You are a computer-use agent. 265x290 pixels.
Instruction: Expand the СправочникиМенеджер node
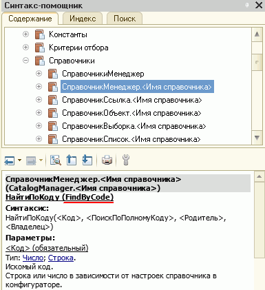pyautogui.click(x=39, y=74)
